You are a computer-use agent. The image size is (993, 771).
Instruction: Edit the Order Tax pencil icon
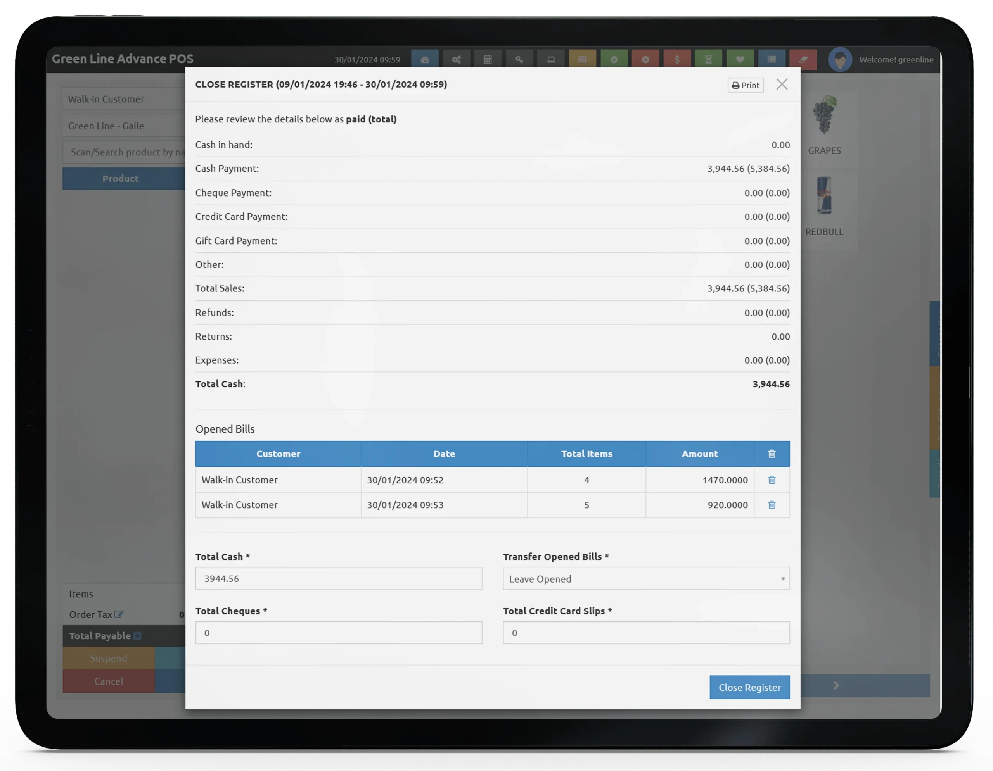119,614
